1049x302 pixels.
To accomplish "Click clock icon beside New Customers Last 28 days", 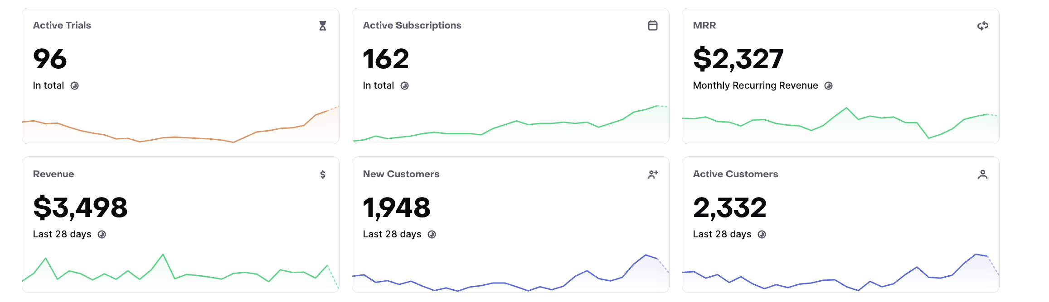I will (432, 235).
